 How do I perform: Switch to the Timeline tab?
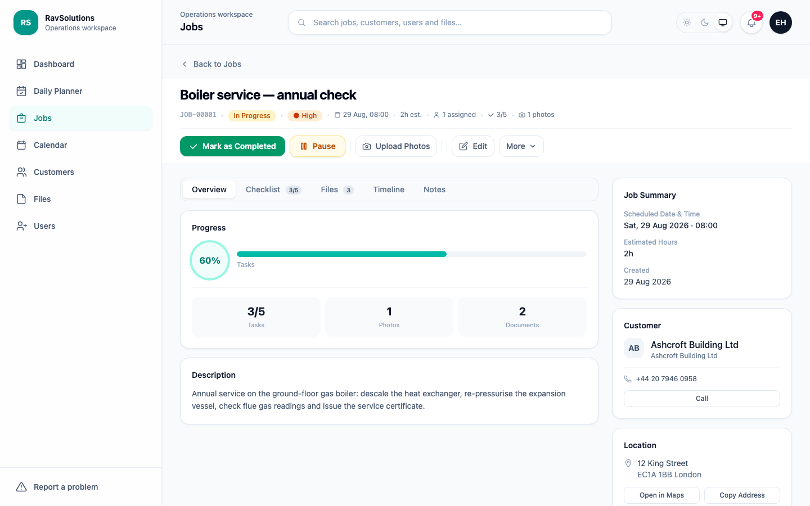(x=389, y=189)
